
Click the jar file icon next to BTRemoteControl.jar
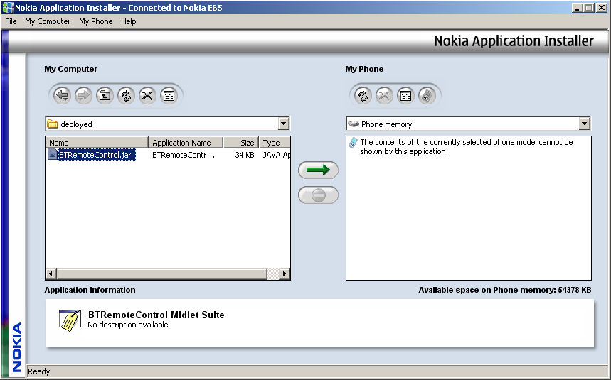tap(52, 154)
